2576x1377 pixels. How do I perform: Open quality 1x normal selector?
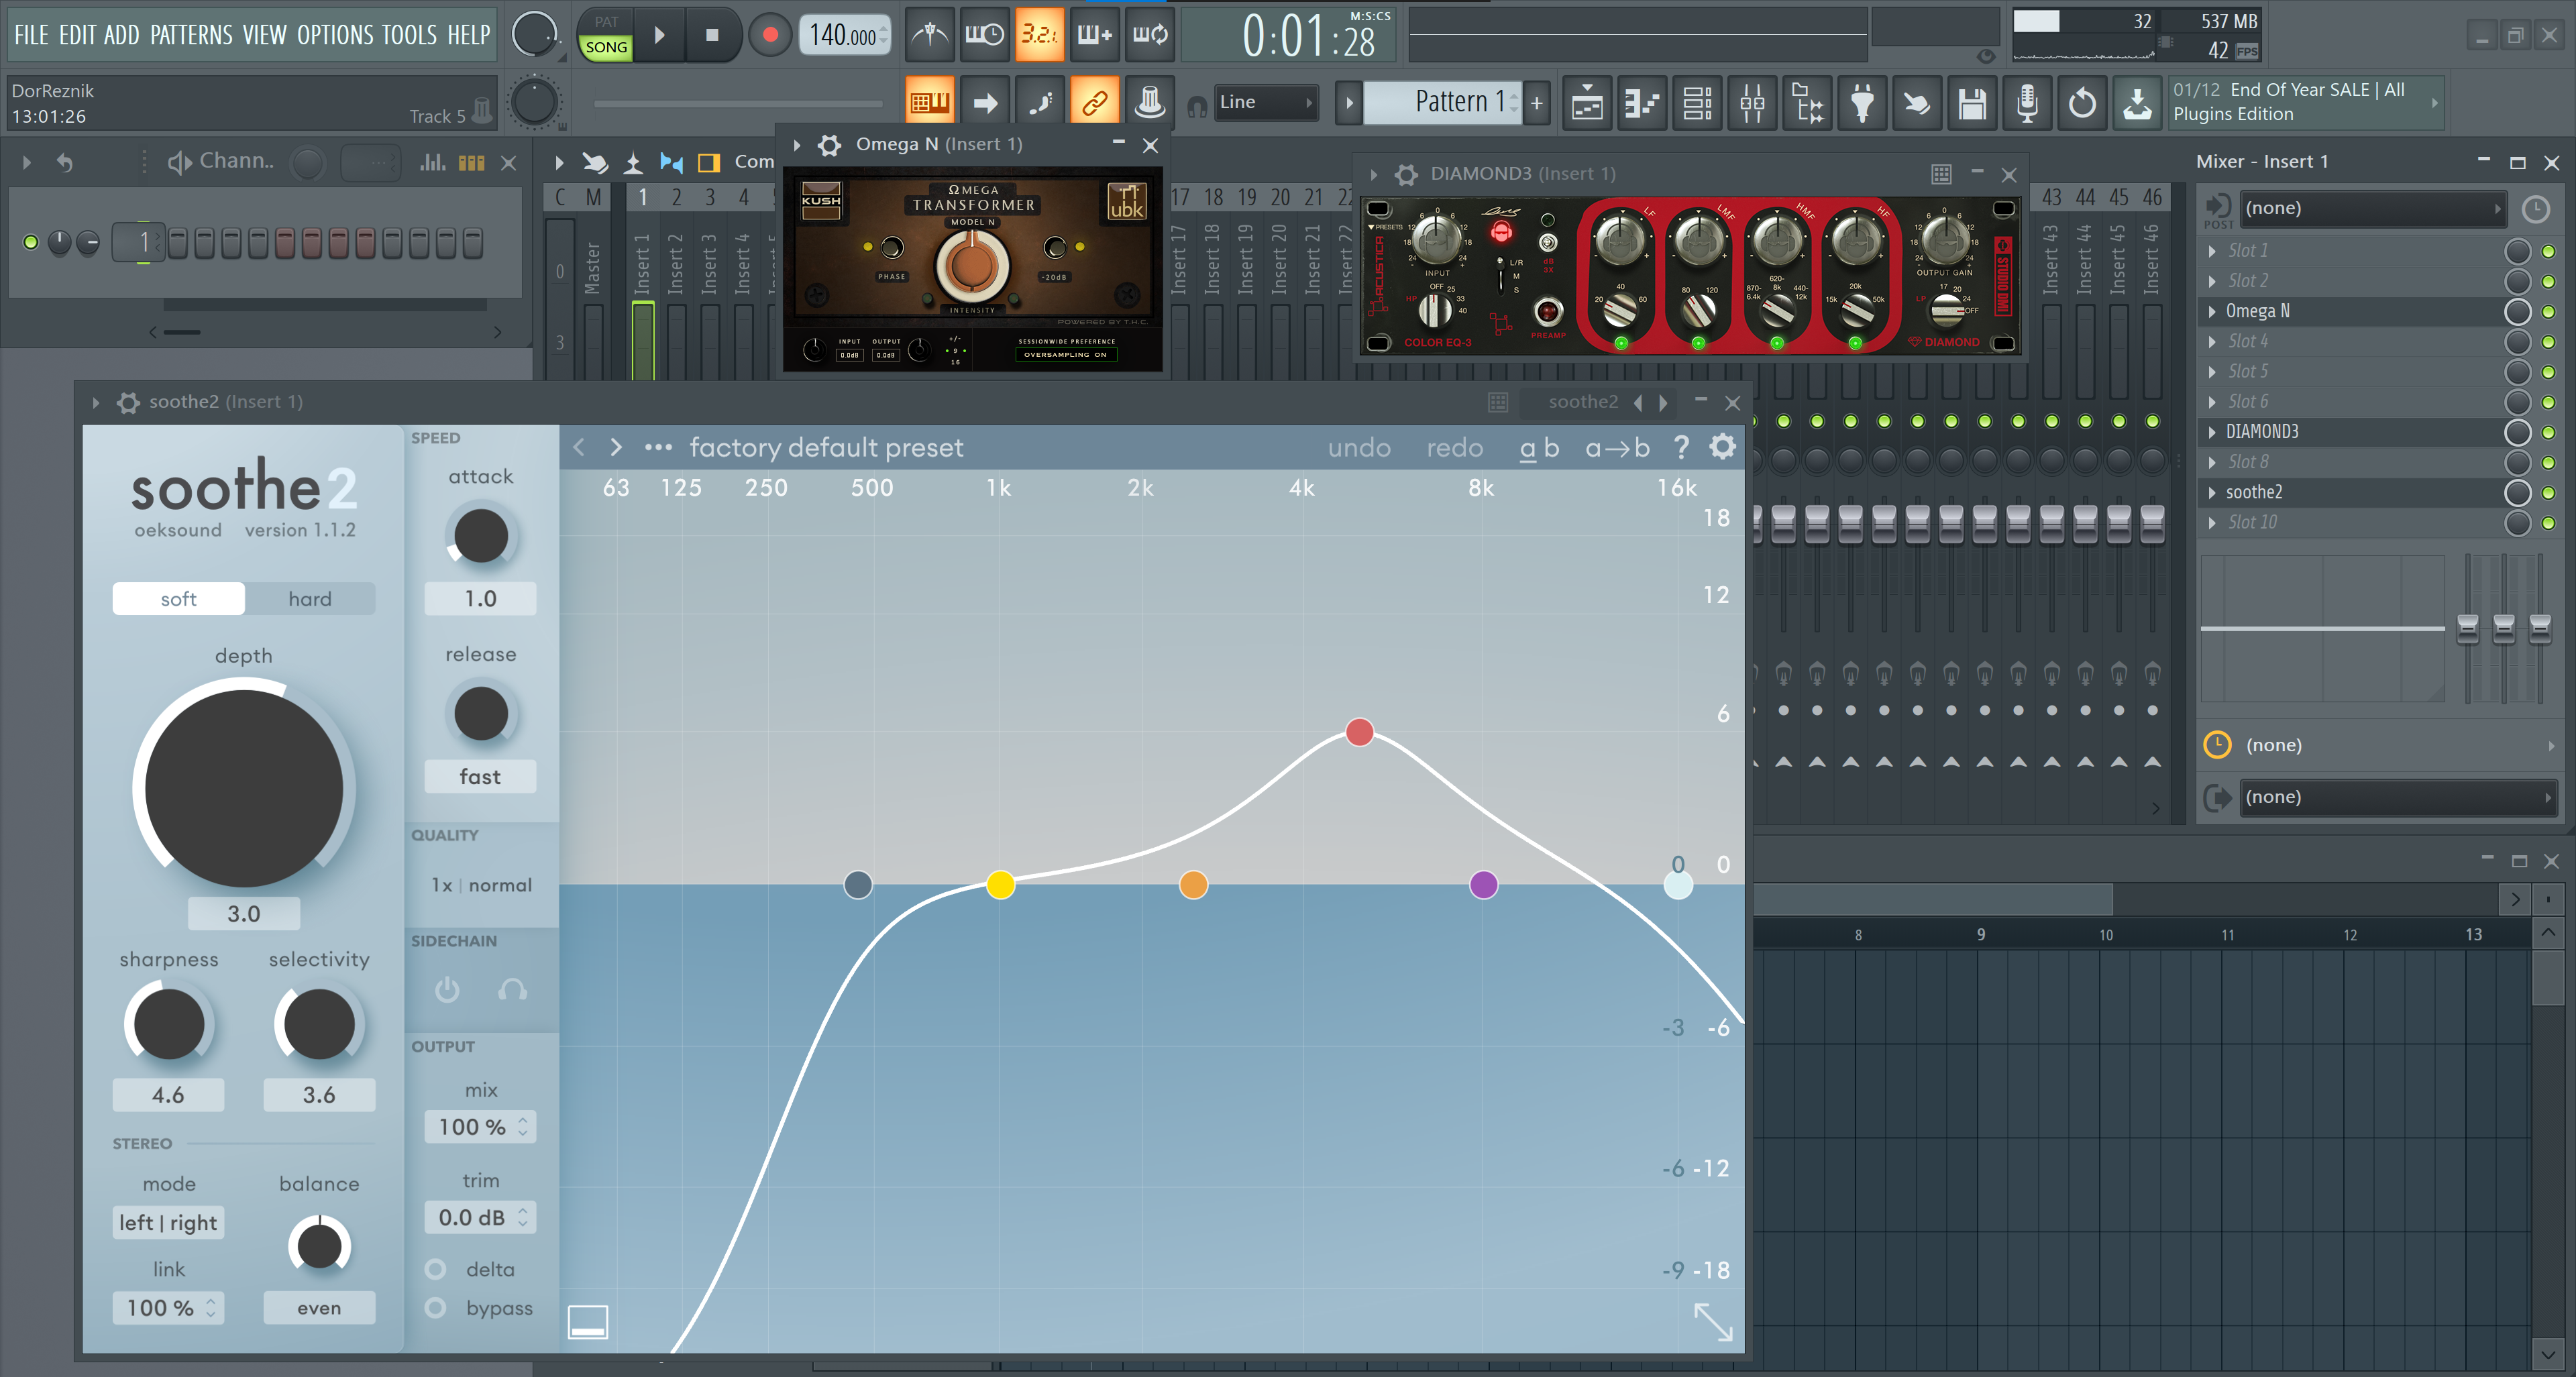(481, 885)
